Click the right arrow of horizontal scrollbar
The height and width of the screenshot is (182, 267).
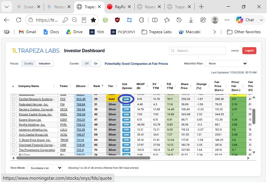click(248, 158)
